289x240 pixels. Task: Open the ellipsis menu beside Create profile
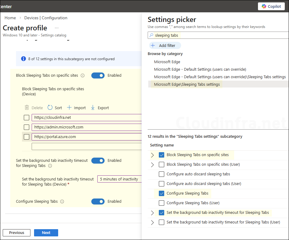56,28
